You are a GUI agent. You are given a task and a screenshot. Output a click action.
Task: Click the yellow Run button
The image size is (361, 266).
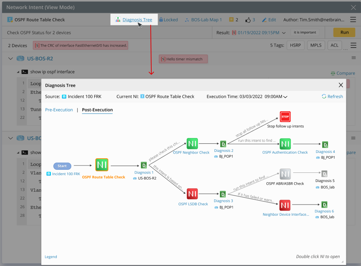click(344, 32)
